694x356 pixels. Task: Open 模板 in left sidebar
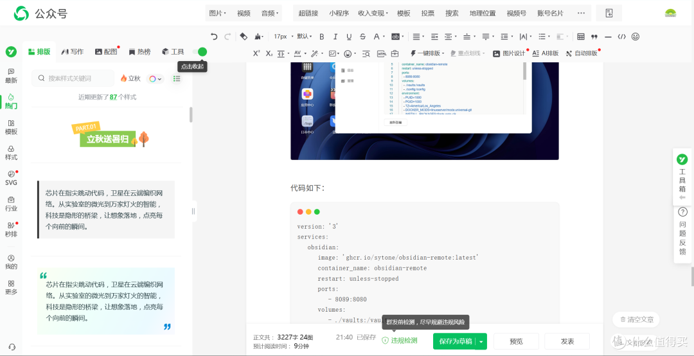coord(11,127)
